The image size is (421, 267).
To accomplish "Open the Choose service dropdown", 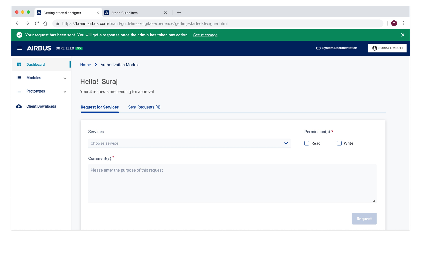I will (189, 143).
